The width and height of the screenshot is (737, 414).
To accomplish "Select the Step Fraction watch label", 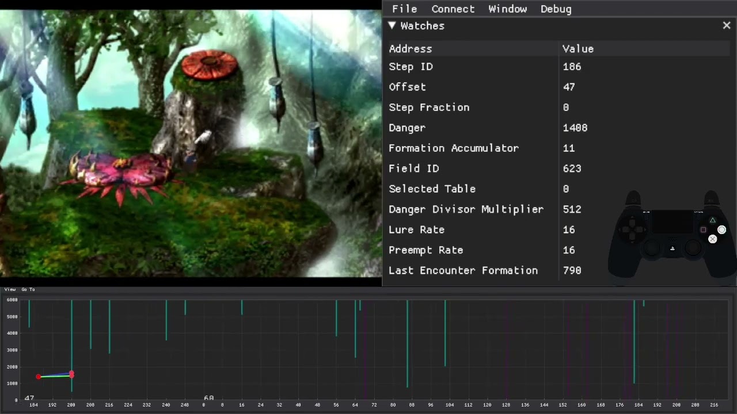I will (x=429, y=108).
